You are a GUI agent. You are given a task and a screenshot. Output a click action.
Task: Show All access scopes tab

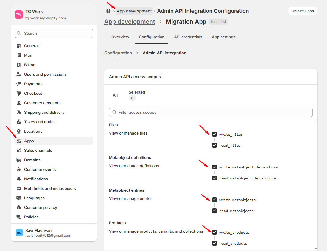tap(115, 95)
